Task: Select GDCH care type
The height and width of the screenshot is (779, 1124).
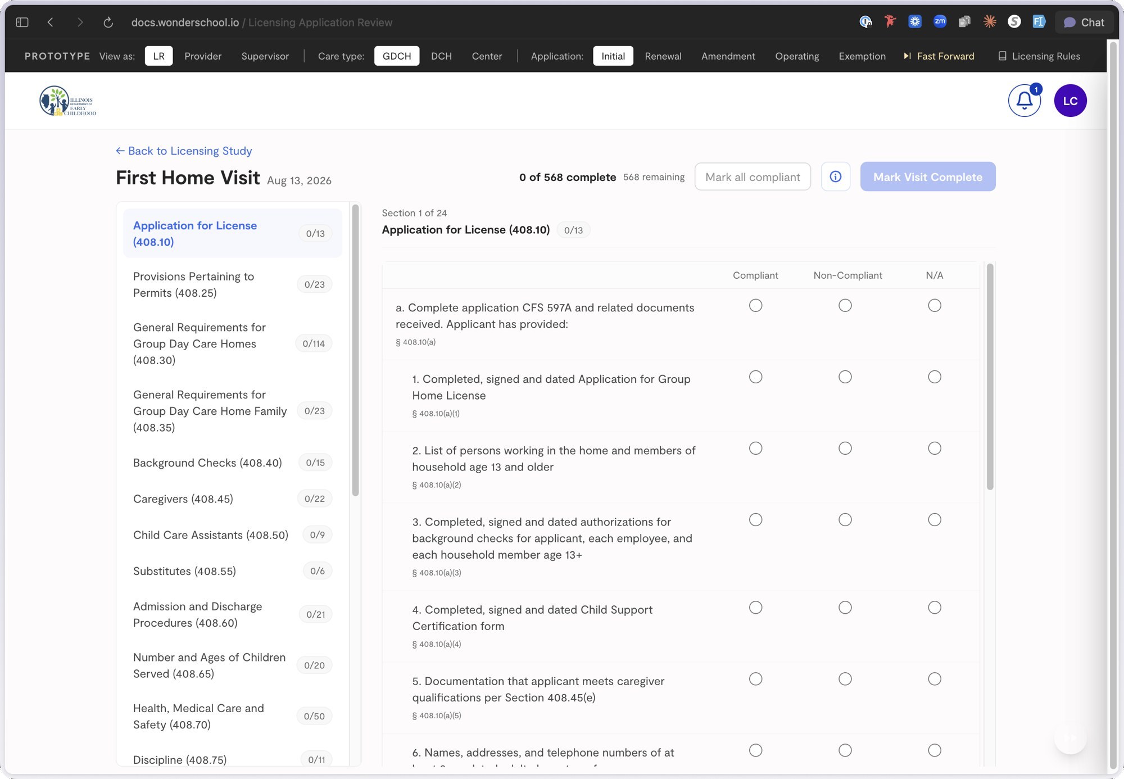Action: [397, 56]
